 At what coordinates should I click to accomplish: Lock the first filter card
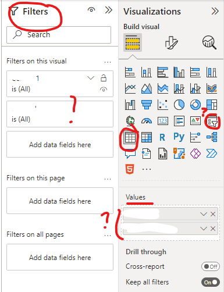pyautogui.click(x=104, y=78)
